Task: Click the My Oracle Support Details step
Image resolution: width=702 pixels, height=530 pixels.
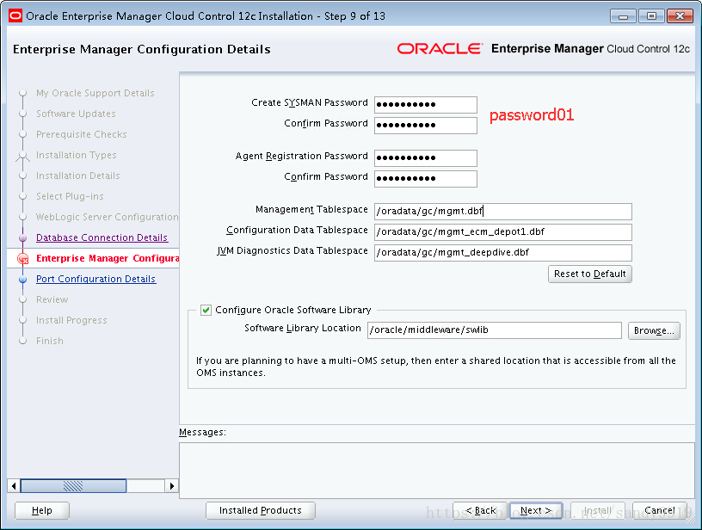Action: [x=95, y=93]
